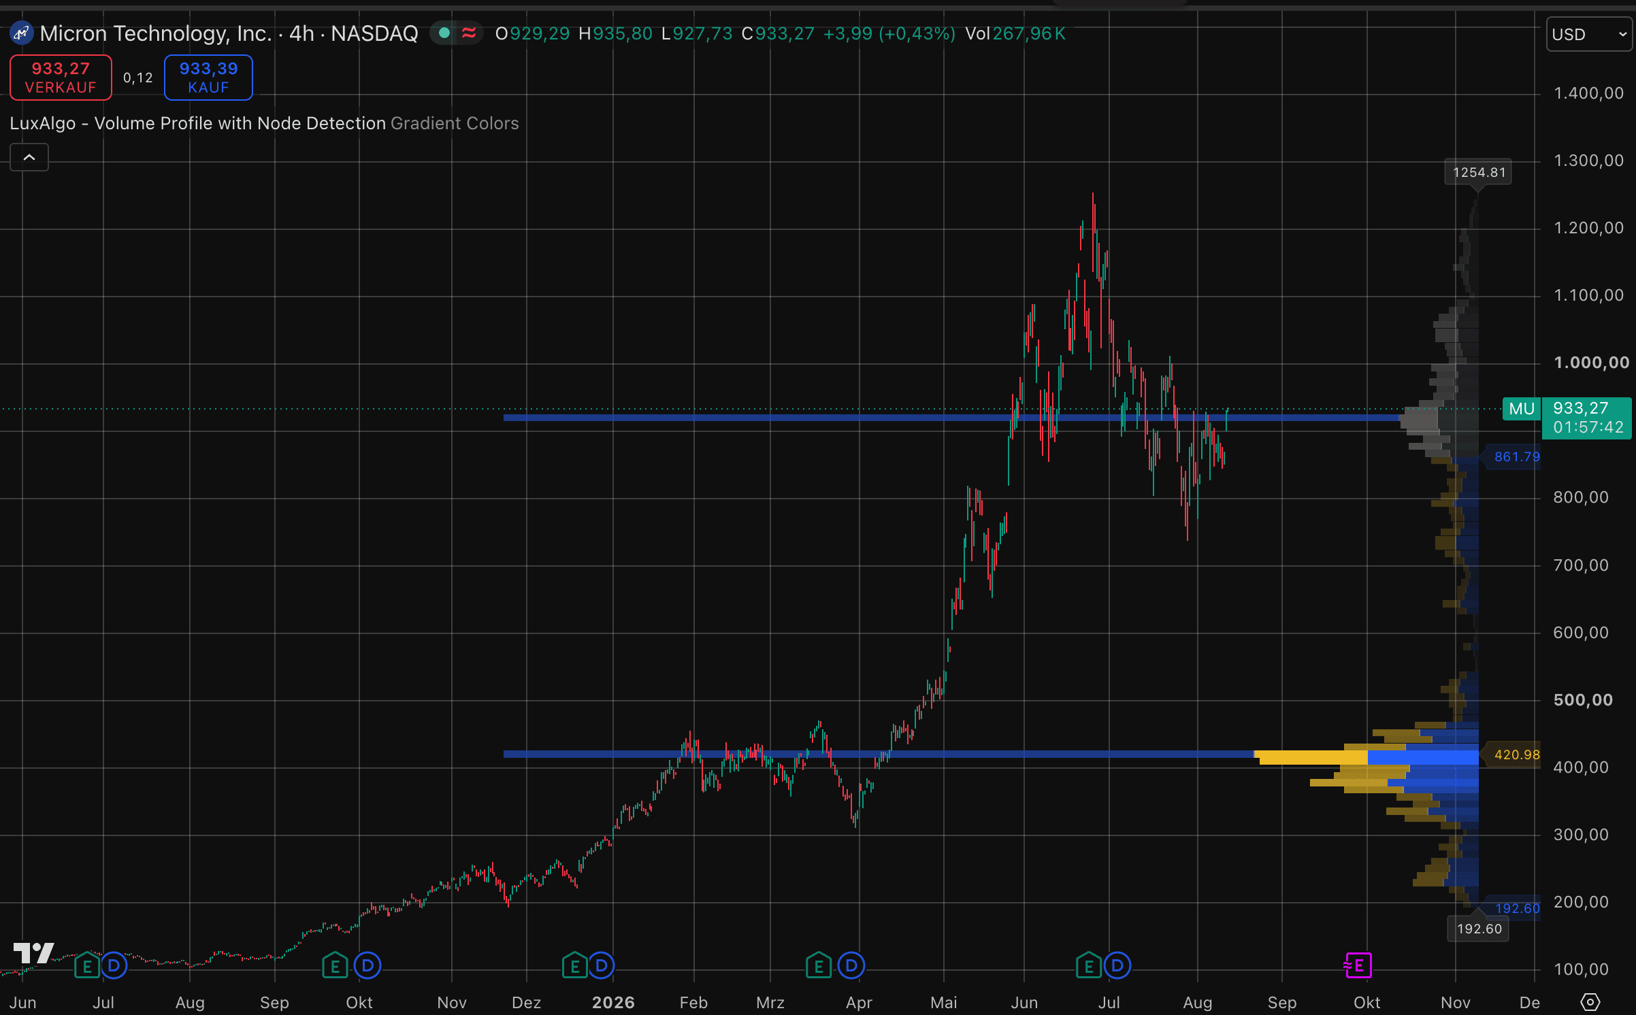Click the Micron Technology logo icon

[x=22, y=33]
